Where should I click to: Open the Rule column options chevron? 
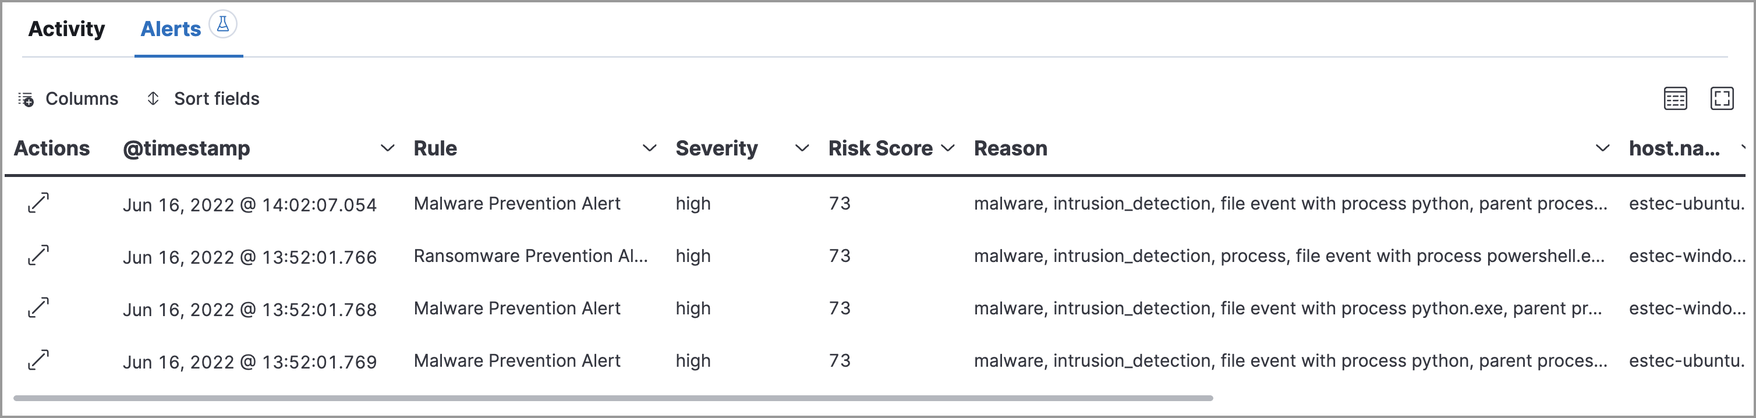[650, 148]
